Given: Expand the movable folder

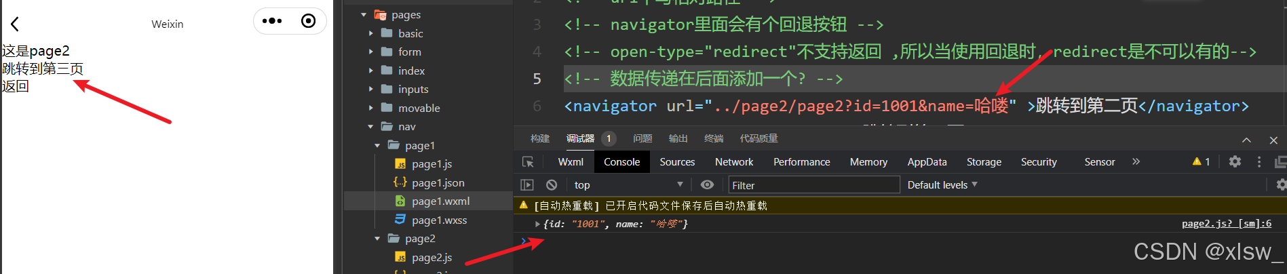Looking at the screenshot, I should (x=370, y=108).
